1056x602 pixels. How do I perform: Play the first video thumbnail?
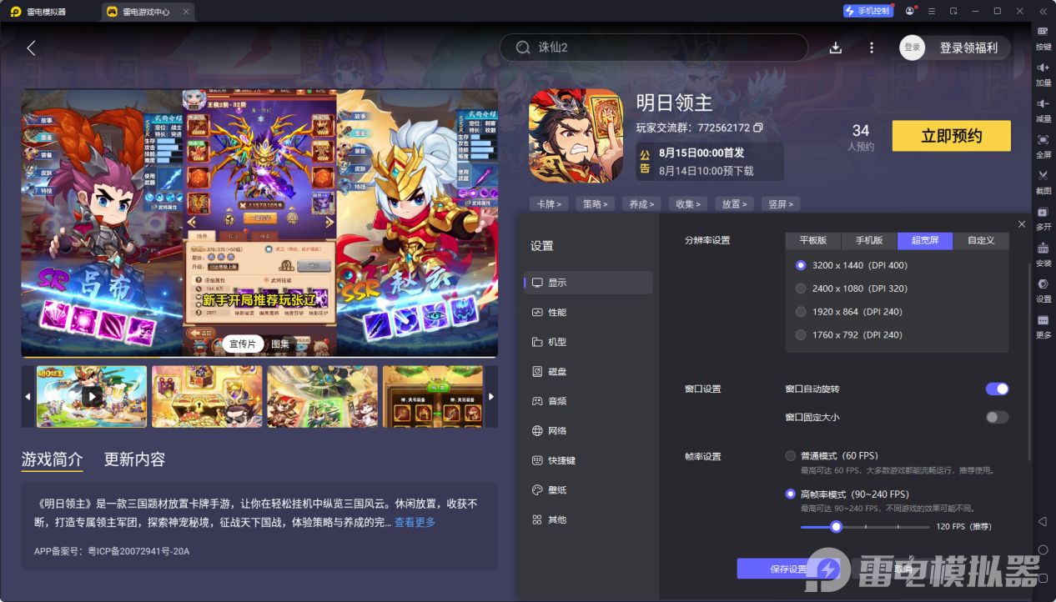[92, 396]
